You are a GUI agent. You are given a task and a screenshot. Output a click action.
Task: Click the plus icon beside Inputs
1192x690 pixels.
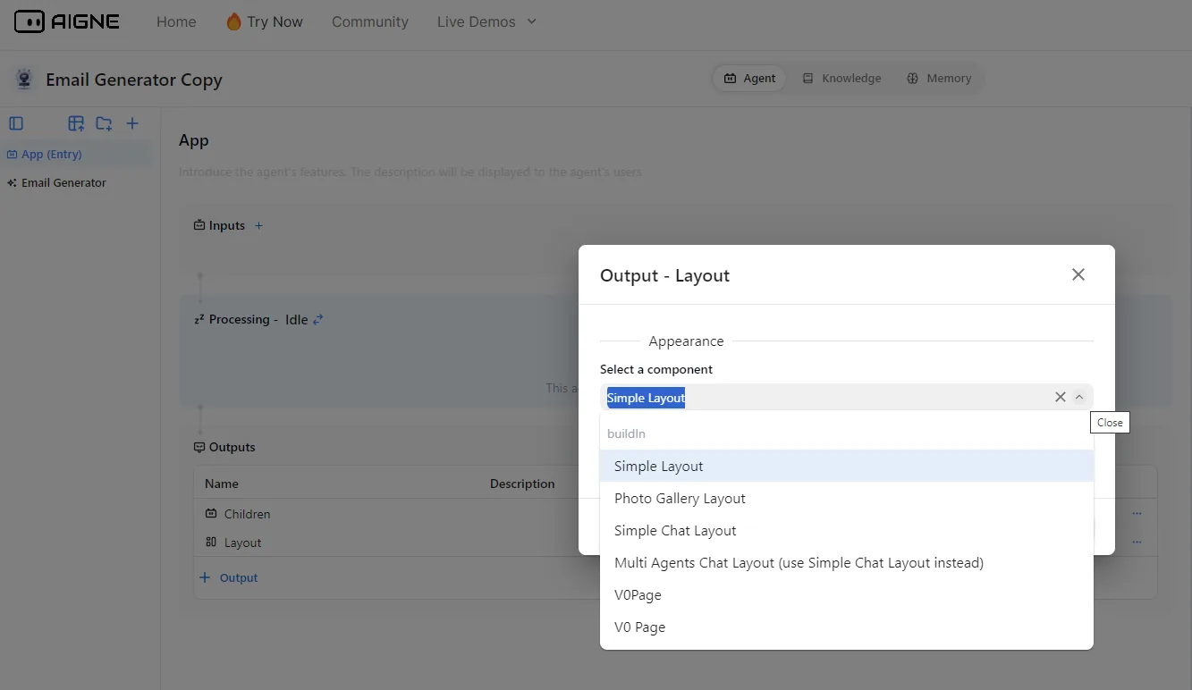(x=258, y=225)
